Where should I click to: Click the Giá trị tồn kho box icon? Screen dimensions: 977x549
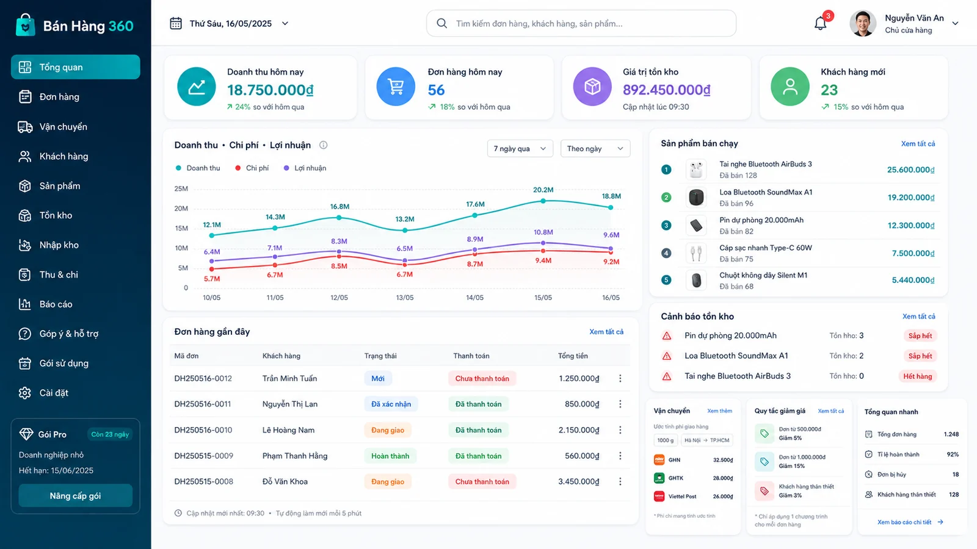592,87
